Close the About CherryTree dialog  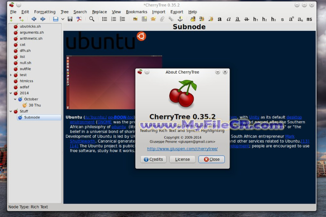[211, 159]
